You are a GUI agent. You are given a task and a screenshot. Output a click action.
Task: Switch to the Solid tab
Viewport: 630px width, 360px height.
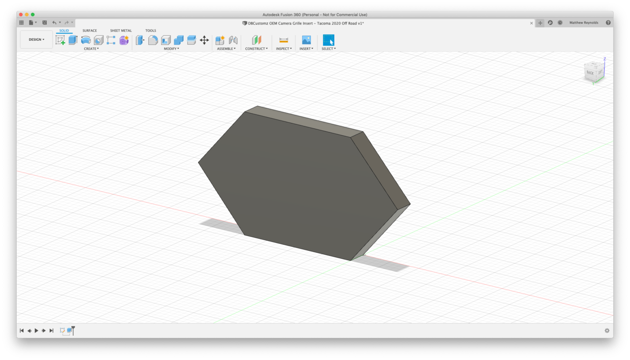tap(64, 30)
